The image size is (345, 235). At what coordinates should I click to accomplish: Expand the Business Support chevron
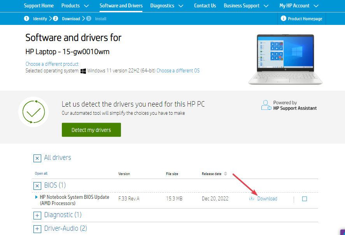click(266, 6)
